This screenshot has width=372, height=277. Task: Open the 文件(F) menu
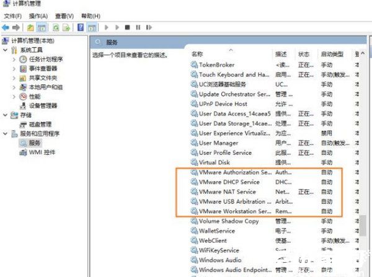(x=13, y=16)
